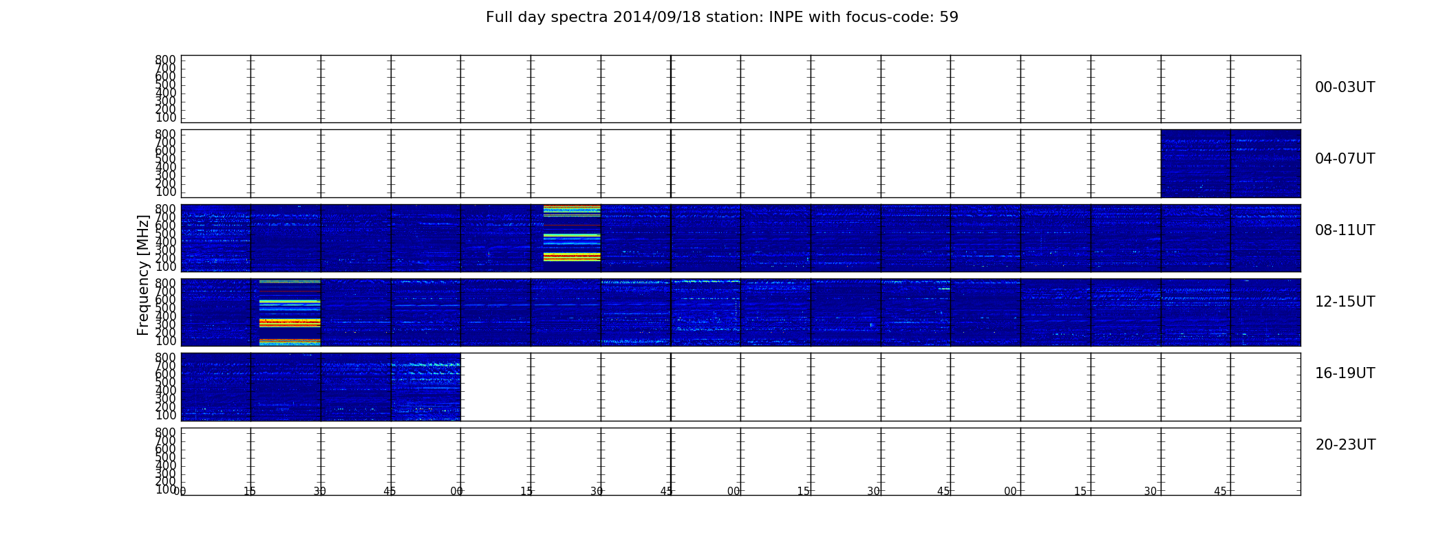Viewport: 1445px width, 550px height.
Task: Click the empty 00-03UT spectrum panel
Action: point(740,89)
